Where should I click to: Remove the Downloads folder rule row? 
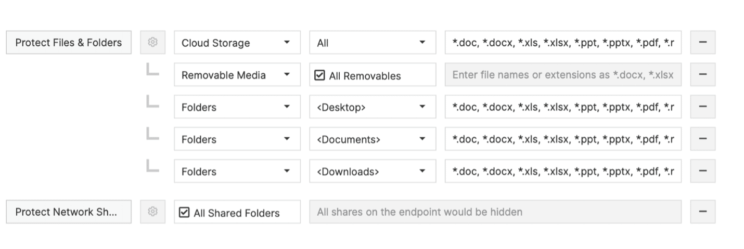702,171
